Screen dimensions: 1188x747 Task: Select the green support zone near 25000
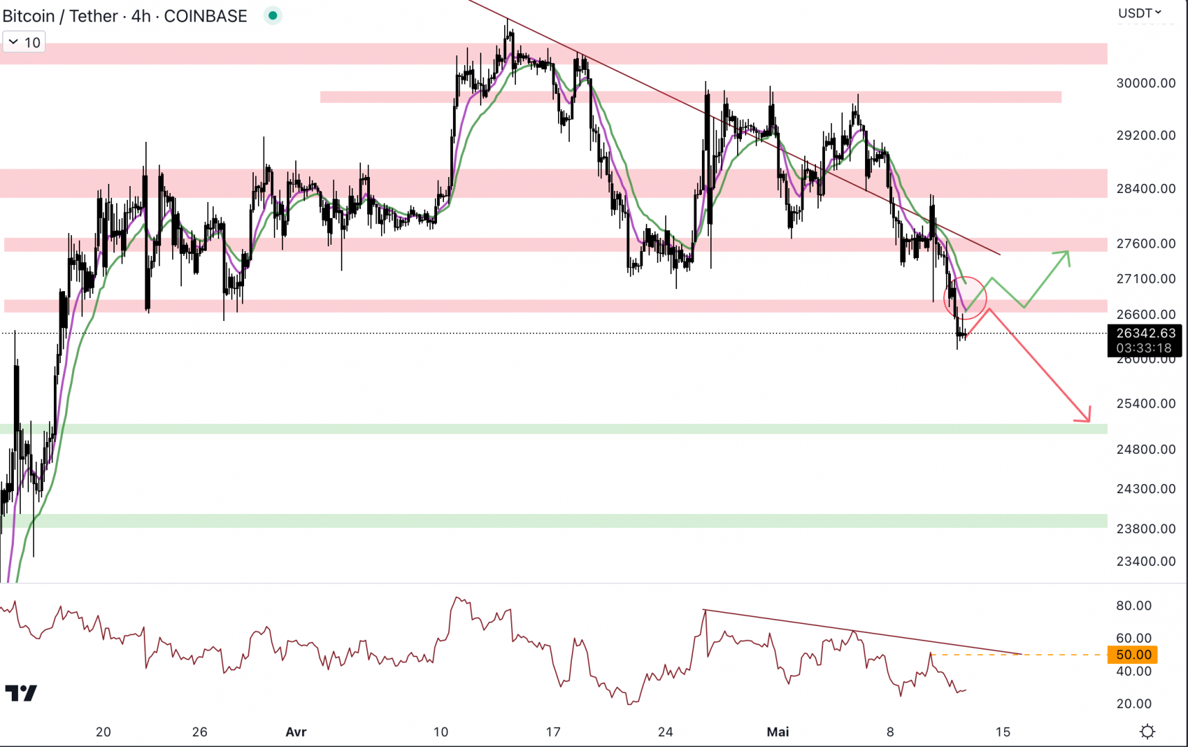[x=553, y=429]
